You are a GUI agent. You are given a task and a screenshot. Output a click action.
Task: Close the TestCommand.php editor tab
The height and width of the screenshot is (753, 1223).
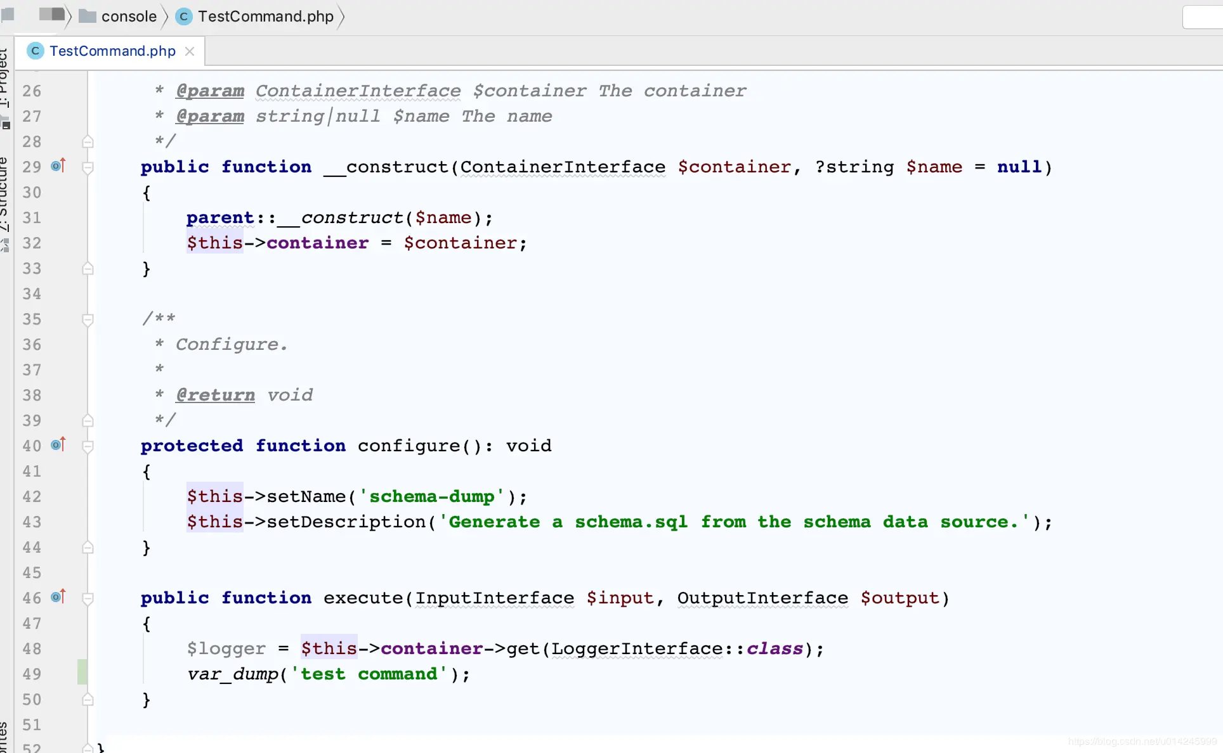click(x=190, y=51)
